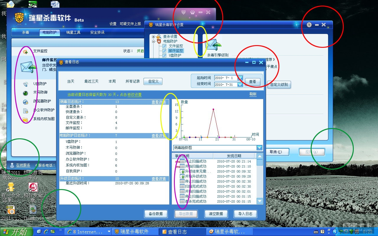Open the 设置 menu in main window

click(113, 24)
